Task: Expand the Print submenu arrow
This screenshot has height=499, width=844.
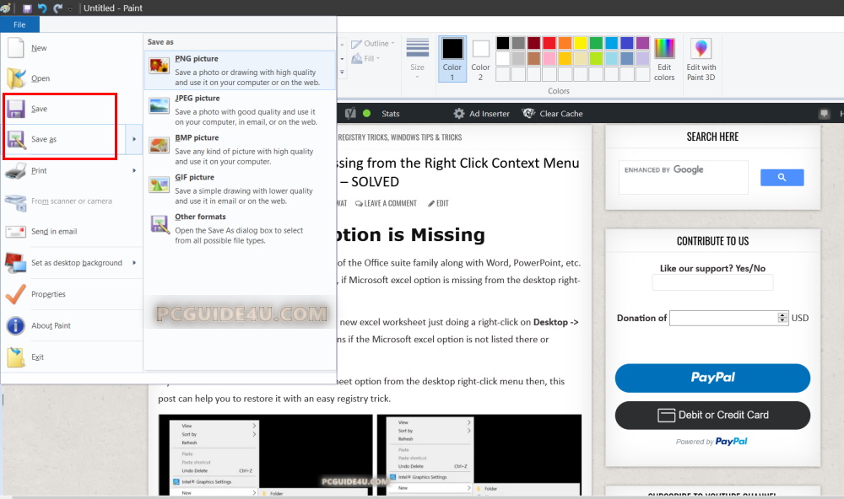Action: click(133, 171)
